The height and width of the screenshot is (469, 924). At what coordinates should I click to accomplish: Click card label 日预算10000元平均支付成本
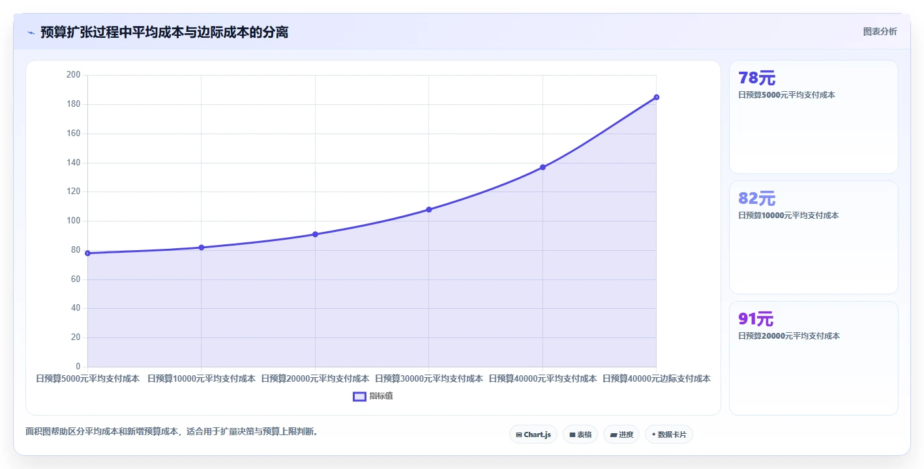pos(788,216)
